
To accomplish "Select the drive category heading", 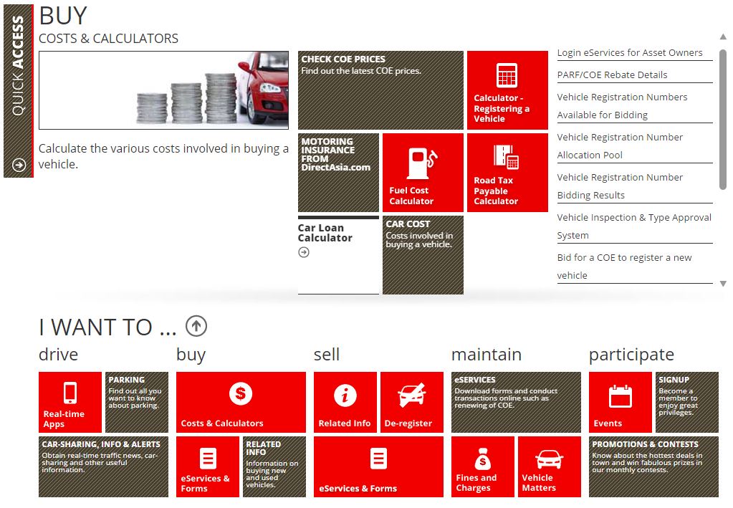I will click(59, 354).
